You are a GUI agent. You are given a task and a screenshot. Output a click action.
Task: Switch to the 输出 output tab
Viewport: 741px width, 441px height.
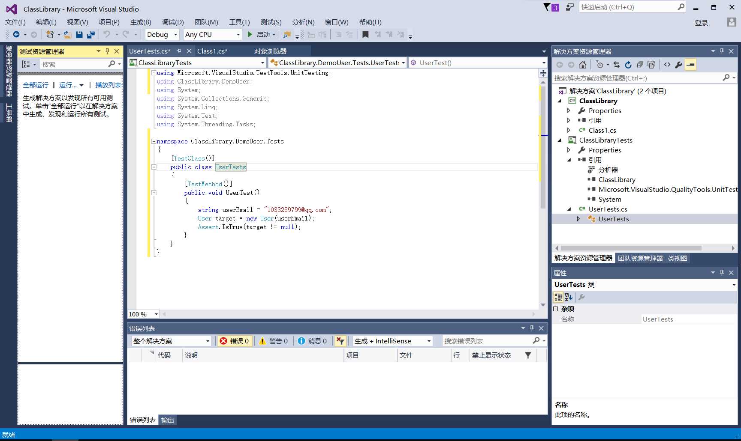pos(168,420)
